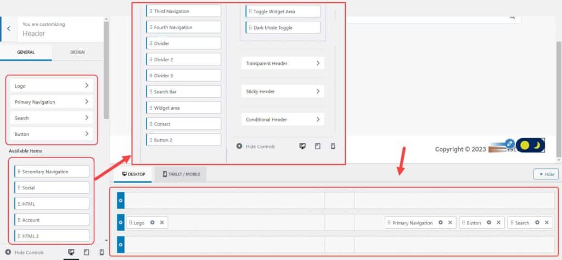Switch to the DESIGN tab
Image resolution: width=562 pixels, height=260 pixels.
77,52
